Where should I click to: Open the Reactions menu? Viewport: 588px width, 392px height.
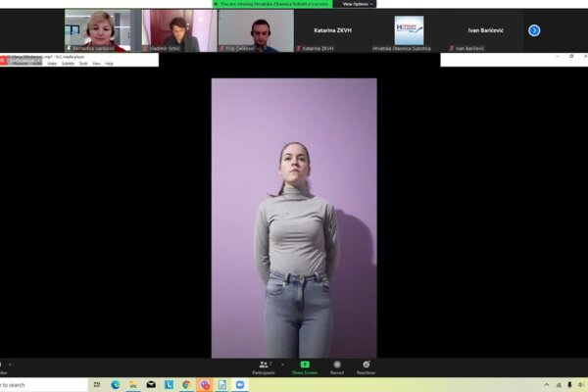pyautogui.click(x=366, y=367)
